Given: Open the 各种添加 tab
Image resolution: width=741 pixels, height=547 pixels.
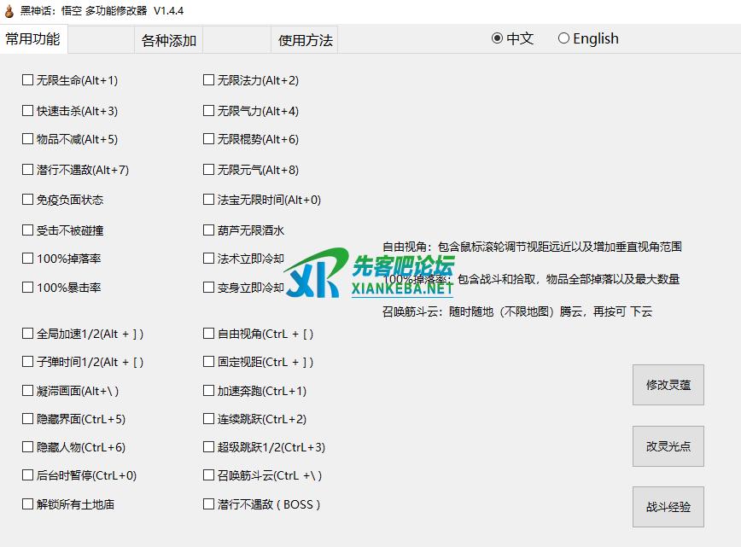Looking at the screenshot, I should [x=168, y=40].
